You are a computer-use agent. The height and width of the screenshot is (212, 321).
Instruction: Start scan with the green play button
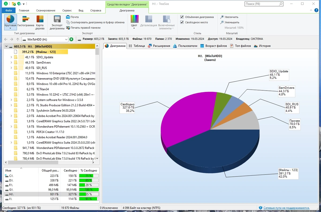tap(71, 39)
